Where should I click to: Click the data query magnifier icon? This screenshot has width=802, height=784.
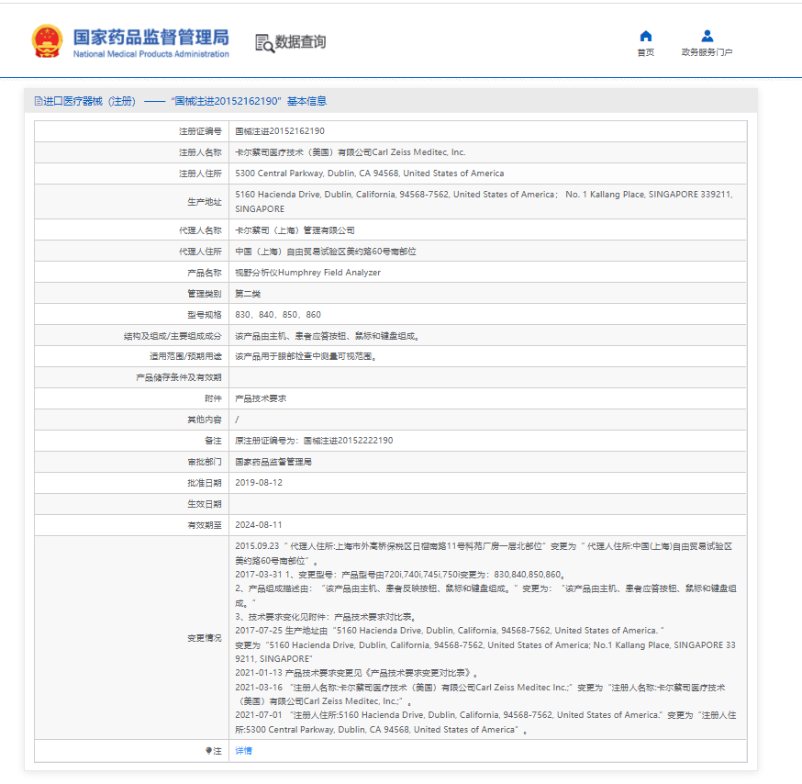(264, 43)
